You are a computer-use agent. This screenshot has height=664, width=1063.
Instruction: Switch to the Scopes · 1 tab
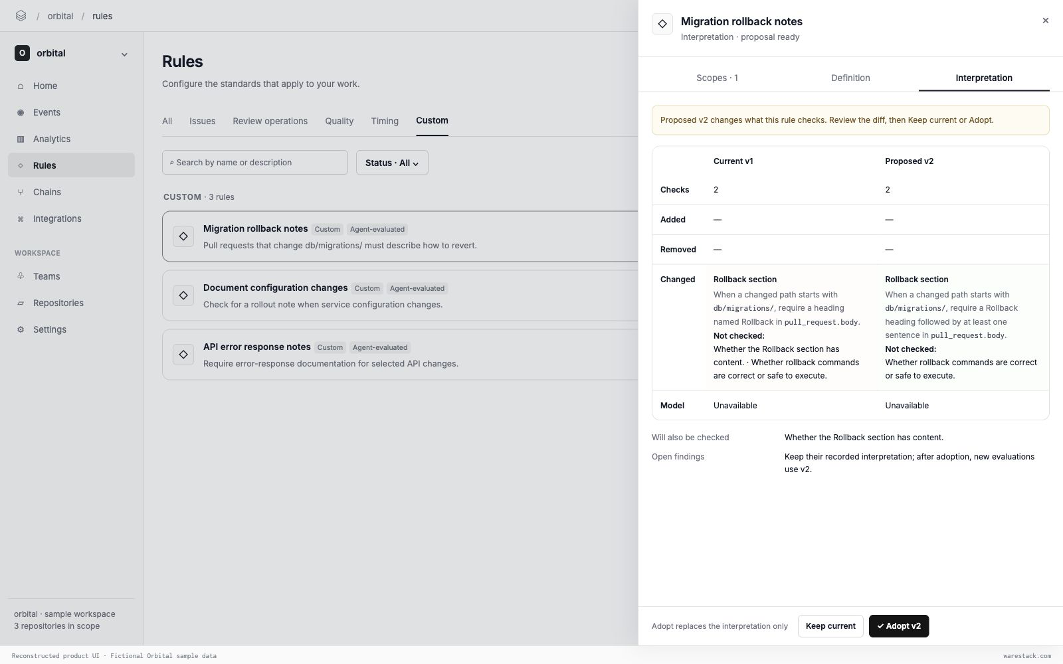coord(718,78)
